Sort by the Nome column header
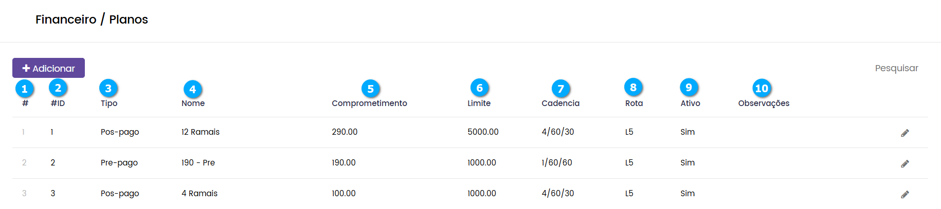Screen dimensions: 941x209 [x=193, y=103]
